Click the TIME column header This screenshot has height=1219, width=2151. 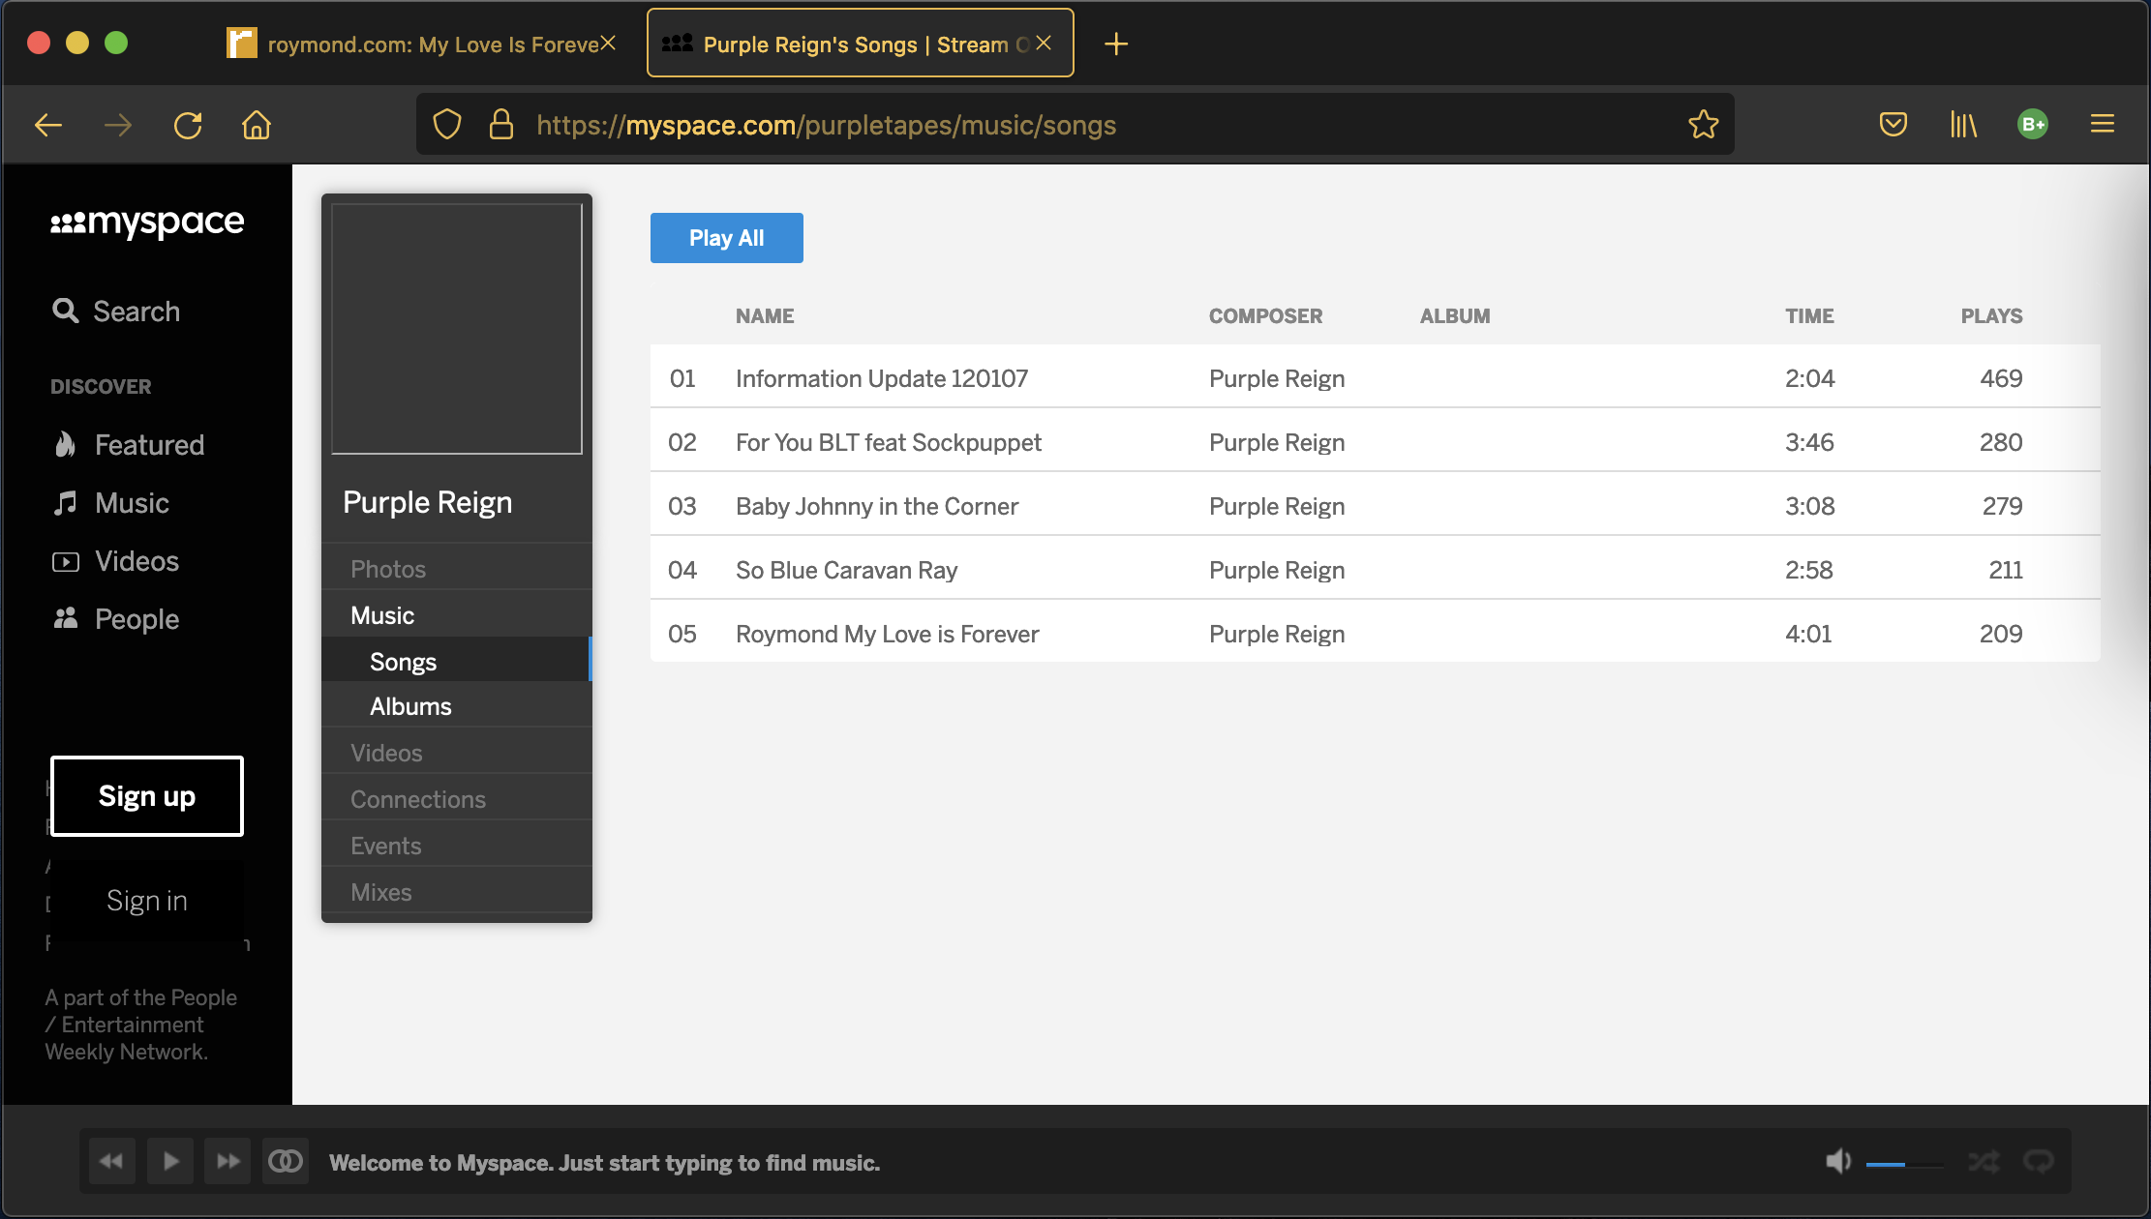pos(1809,316)
